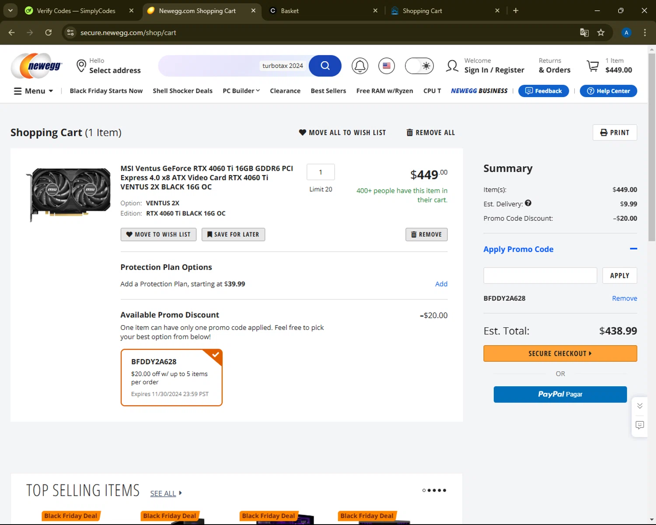Open Free RAM w/Ryzen promo
This screenshot has height=525, width=656.
pyautogui.click(x=384, y=91)
